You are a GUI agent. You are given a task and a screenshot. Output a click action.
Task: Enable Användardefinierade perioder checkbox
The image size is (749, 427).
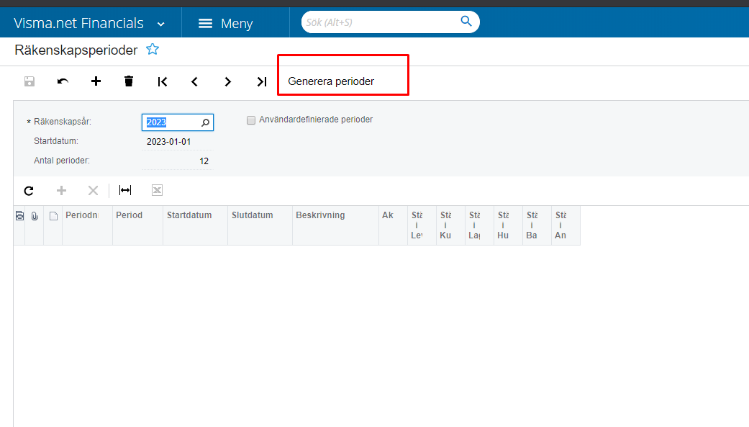click(251, 120)
